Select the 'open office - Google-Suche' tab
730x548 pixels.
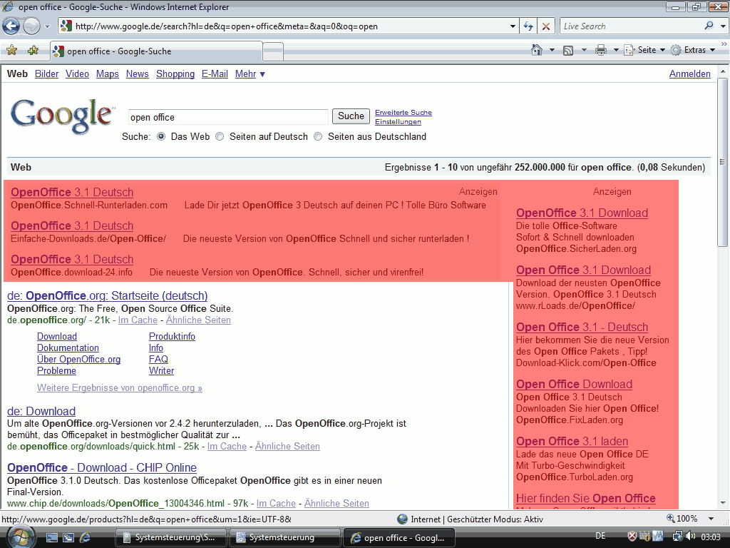156,51
